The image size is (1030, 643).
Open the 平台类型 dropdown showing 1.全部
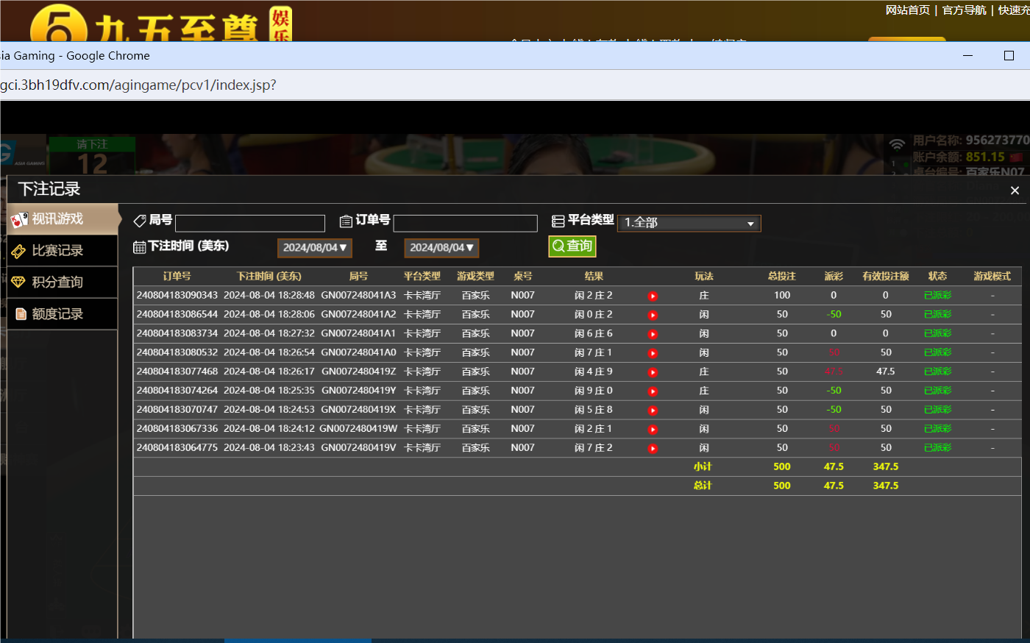[689, 223]
